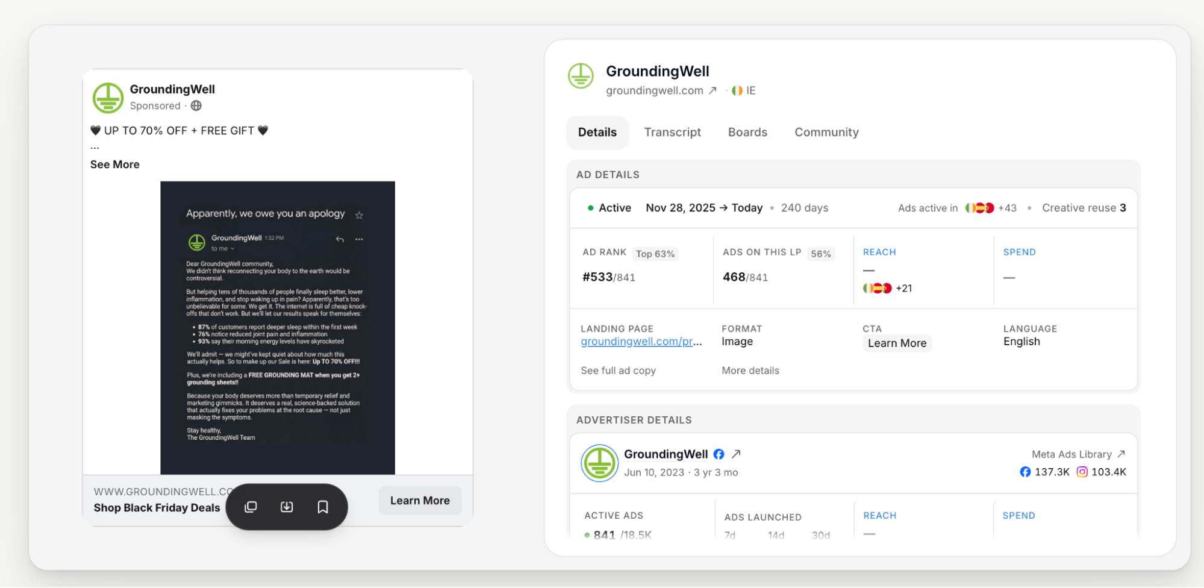Click the +21 reach countries count

coord(904,289)
